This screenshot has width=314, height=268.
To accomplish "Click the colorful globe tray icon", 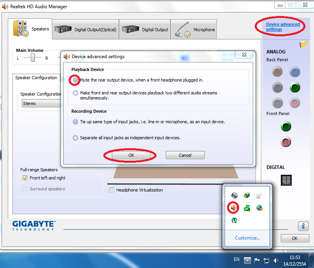I will click(234, 195).
